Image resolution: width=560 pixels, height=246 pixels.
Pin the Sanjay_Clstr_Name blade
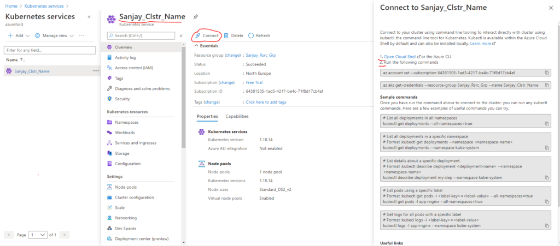click(195, 17)
